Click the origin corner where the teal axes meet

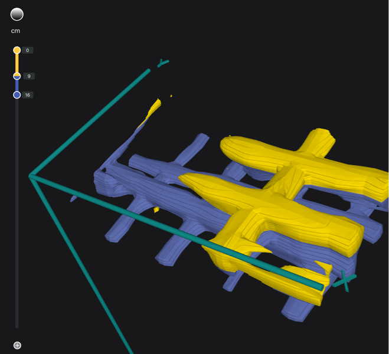pyautogui.click(x=31, y=176)
